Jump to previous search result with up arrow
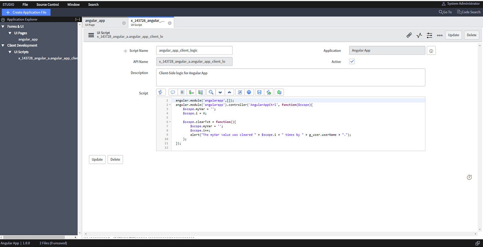Viewport: 483px width, 247px height. click(229, 92)
